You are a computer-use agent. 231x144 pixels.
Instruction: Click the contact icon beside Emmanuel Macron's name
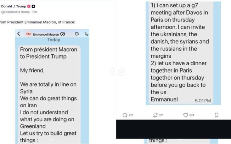pyautogui.click(x=62, y=34)
